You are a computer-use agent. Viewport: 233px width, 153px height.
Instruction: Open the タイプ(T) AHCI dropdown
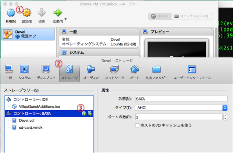[181, 108]
